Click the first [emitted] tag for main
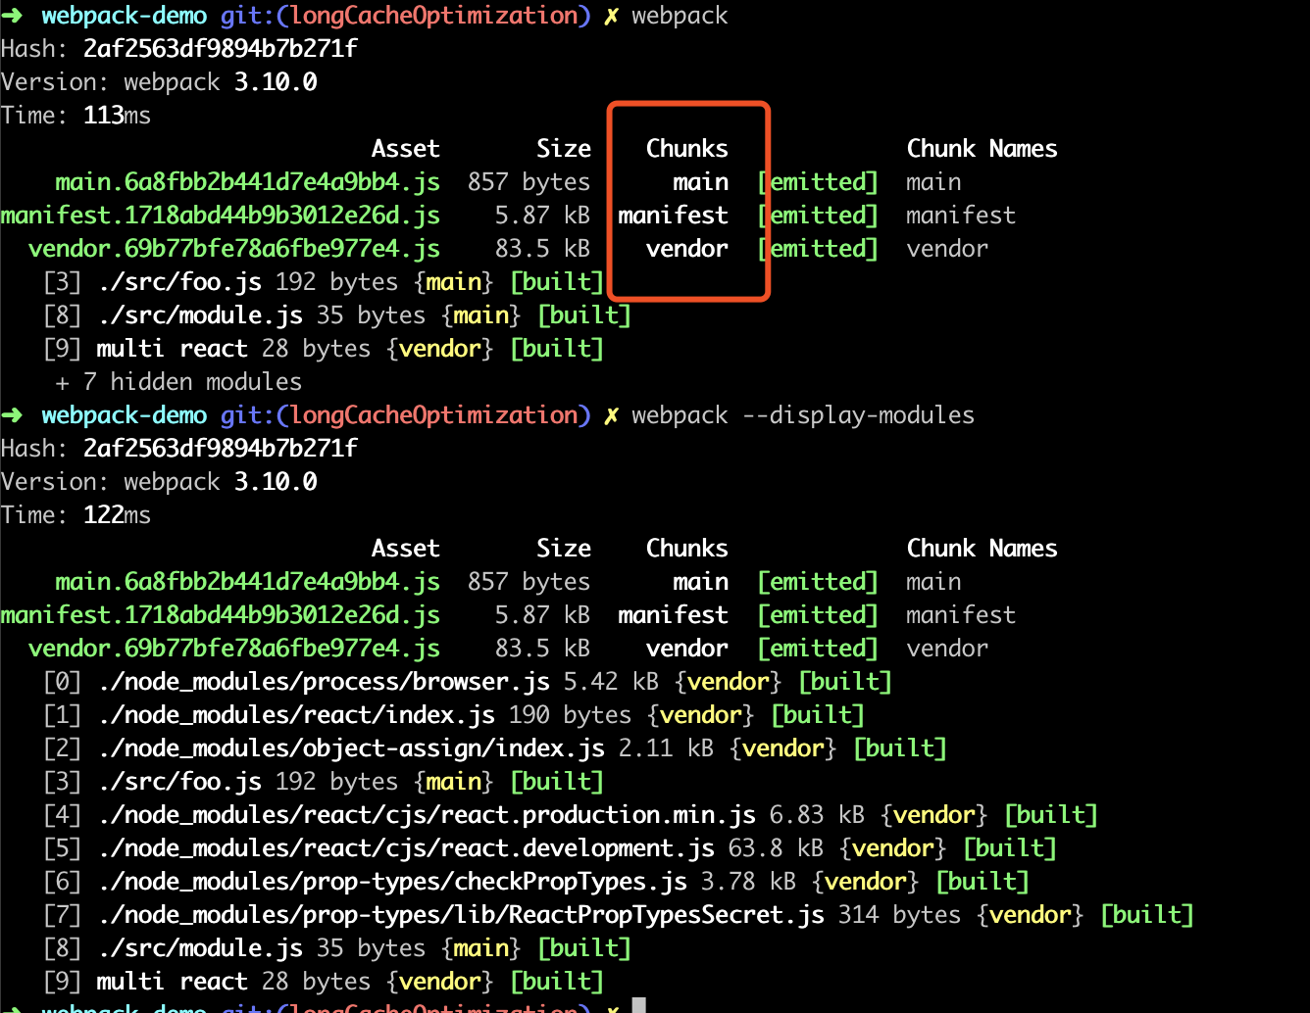 (818, 182)
